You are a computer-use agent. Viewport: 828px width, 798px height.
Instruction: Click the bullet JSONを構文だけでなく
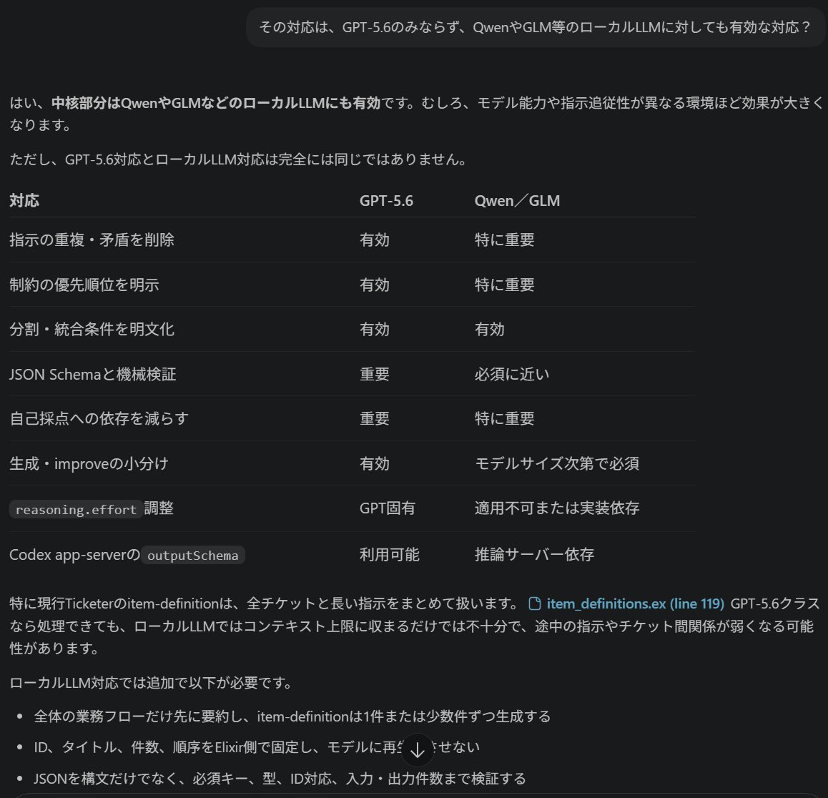point(280,778)
